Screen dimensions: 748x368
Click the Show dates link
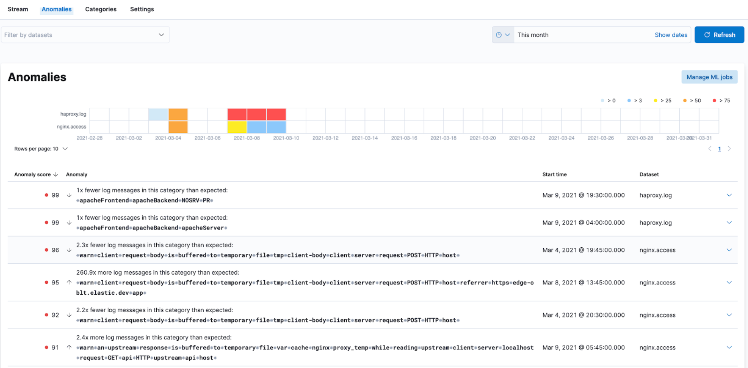pyautogui.click(x=671, y=35)
